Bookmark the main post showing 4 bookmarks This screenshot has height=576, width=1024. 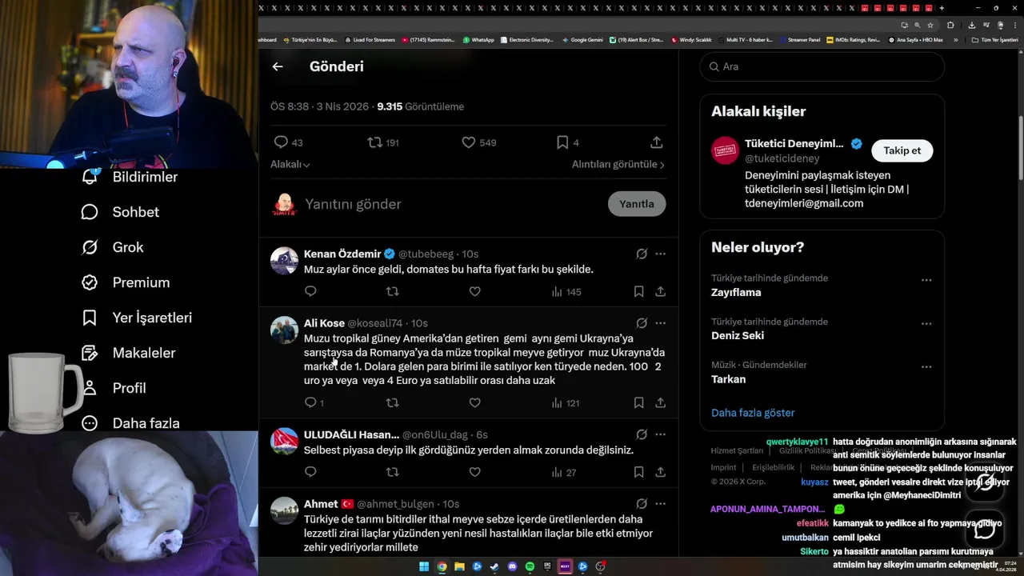click(567, 142)
